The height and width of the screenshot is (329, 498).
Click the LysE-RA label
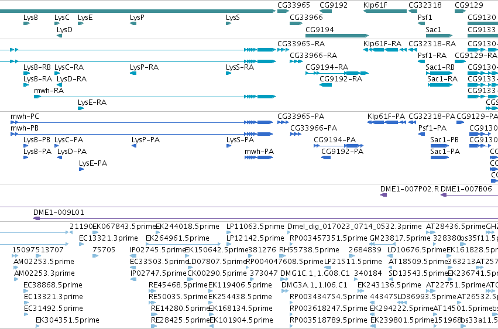coord(92,102)
